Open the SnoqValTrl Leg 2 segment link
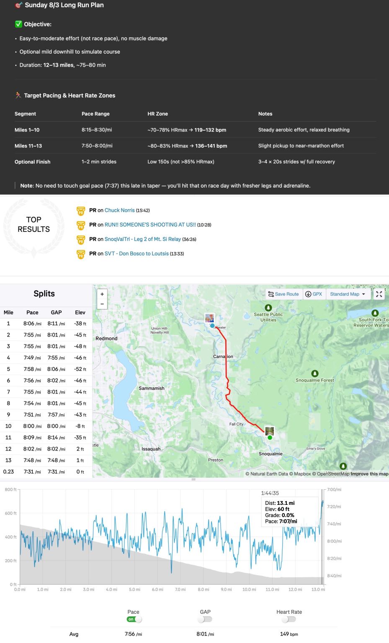The image size is (389, 643). (x=142, y=239)
